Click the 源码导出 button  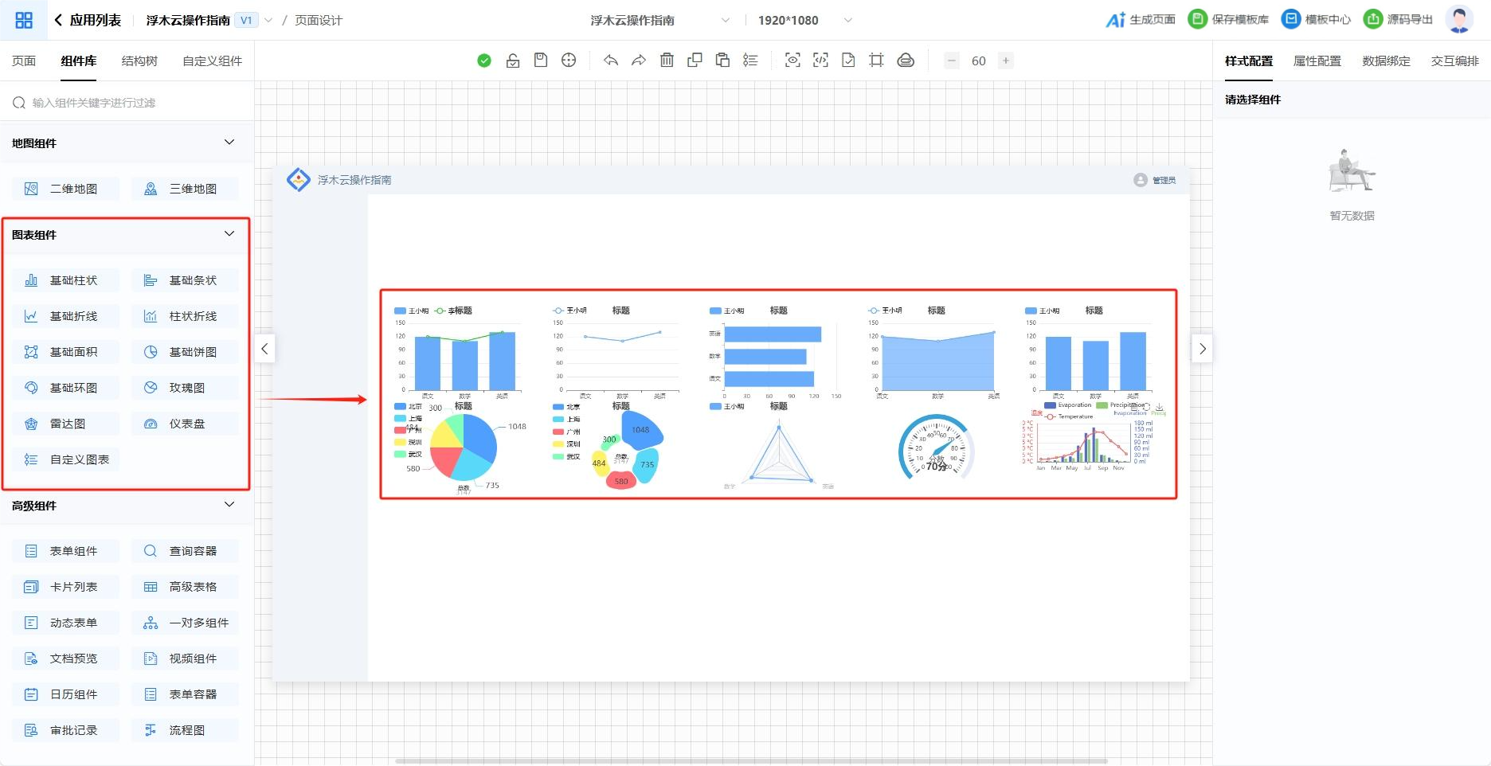(x=1399, y=20)
